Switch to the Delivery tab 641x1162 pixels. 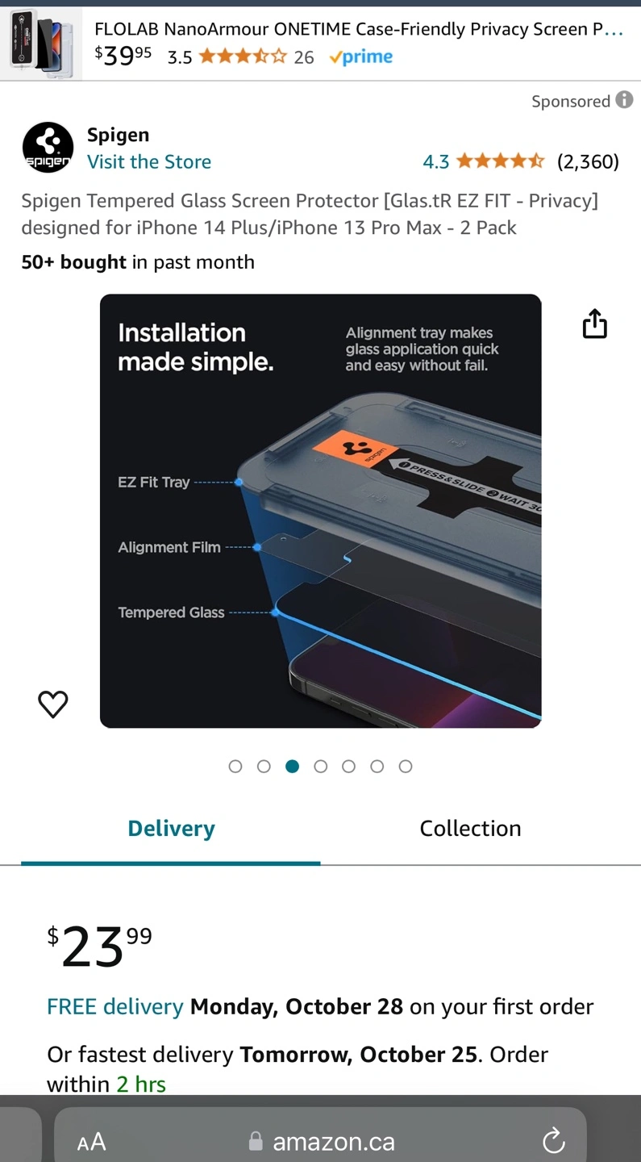tap(171, 829)
